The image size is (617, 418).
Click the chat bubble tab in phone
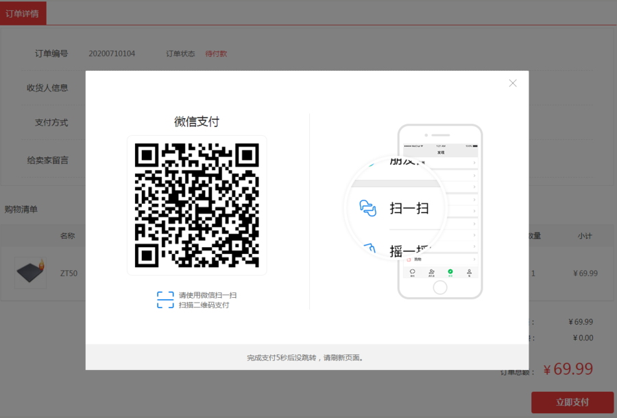413,272
